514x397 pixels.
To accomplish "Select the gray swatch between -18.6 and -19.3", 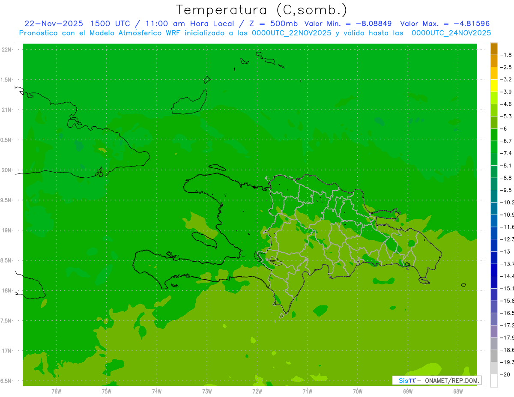I will click(494, 356).
